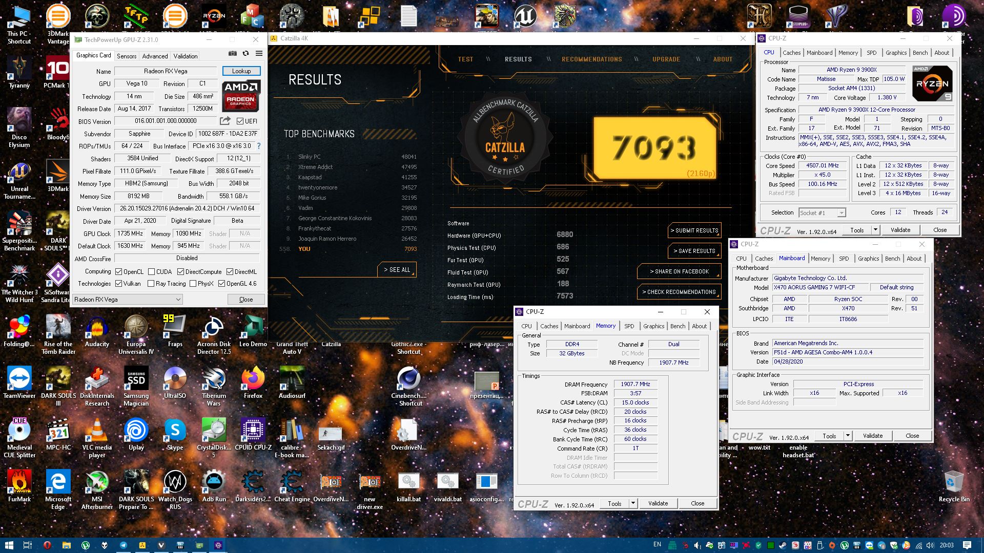The height and width of the screenshot is (553, 984).
Task: Open Recycle Bin desktop icon
Action: [x=954, y=487]
